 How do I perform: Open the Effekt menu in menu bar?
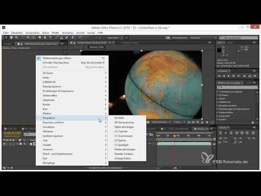(55, 33)
